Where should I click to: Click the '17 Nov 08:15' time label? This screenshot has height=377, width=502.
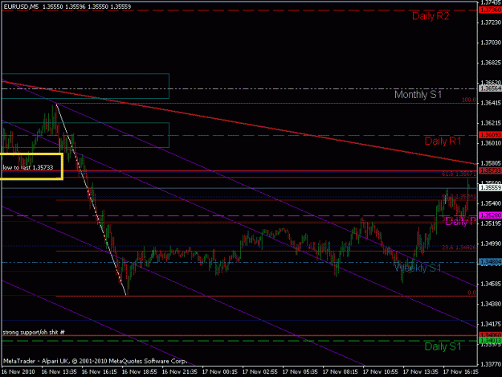point(341,372)
